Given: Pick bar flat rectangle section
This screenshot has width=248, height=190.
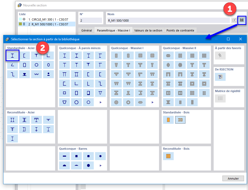Looking at the screenshot, I should (x=64, y=156).
